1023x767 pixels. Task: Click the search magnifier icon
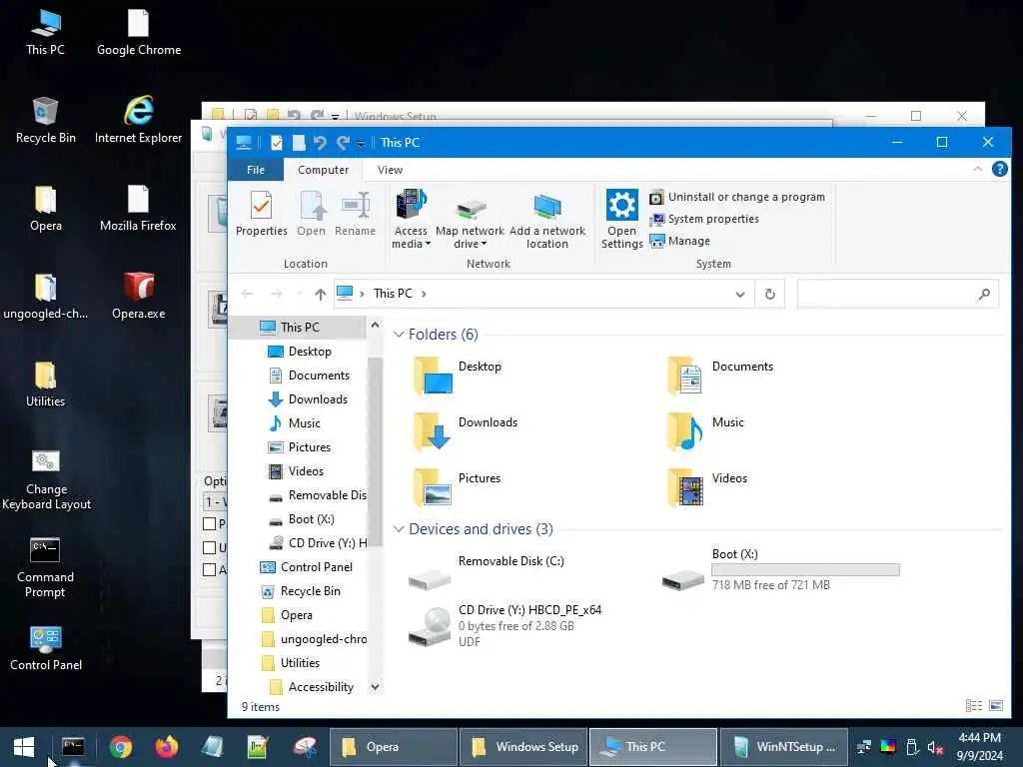coord(984,295)
